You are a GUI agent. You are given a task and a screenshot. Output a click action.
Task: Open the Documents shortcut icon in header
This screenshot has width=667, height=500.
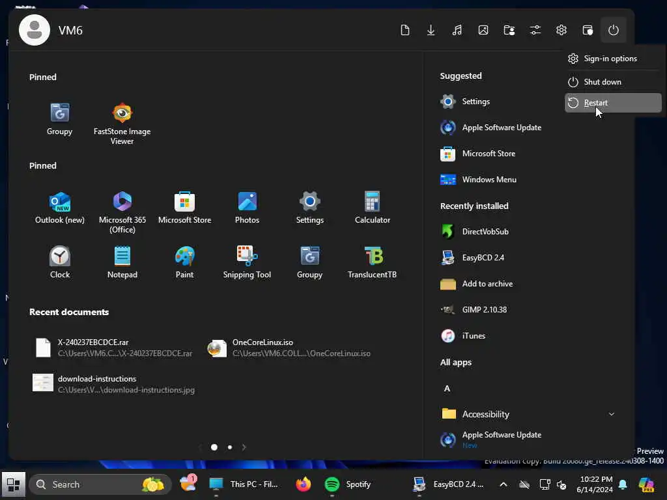click(x=405, y=30)
